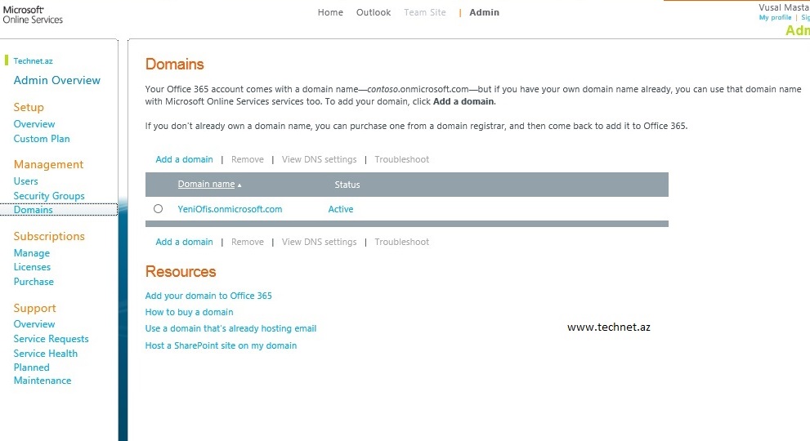The image size is (810, 441).
Task: Click the Microsoft Online Services logo
Action: point(33,14)
